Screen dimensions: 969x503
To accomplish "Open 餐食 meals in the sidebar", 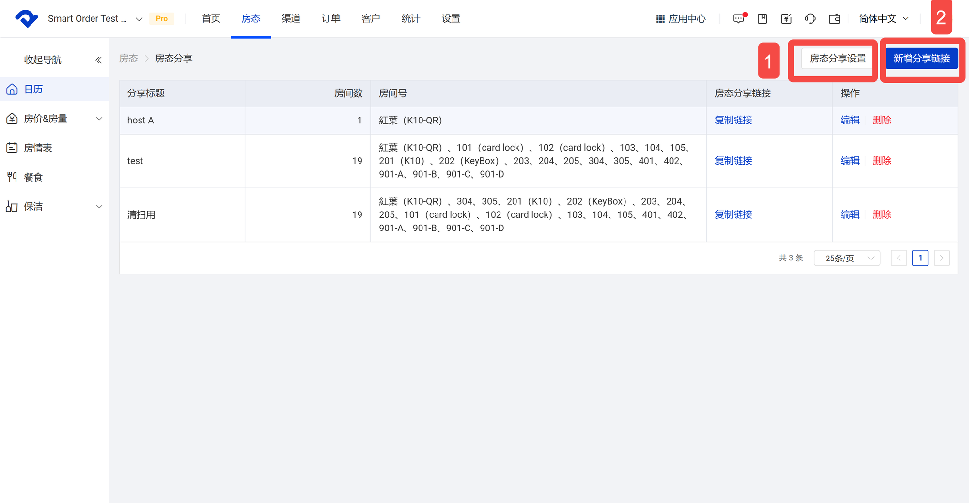I will click(33, 177).
